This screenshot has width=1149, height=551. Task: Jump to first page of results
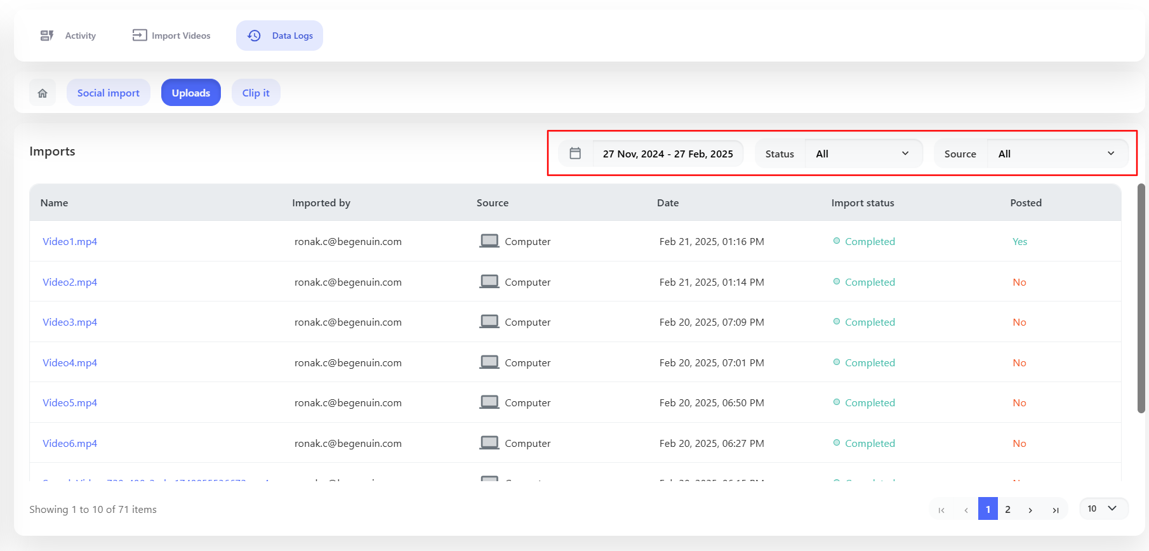(x=941, y=510)
